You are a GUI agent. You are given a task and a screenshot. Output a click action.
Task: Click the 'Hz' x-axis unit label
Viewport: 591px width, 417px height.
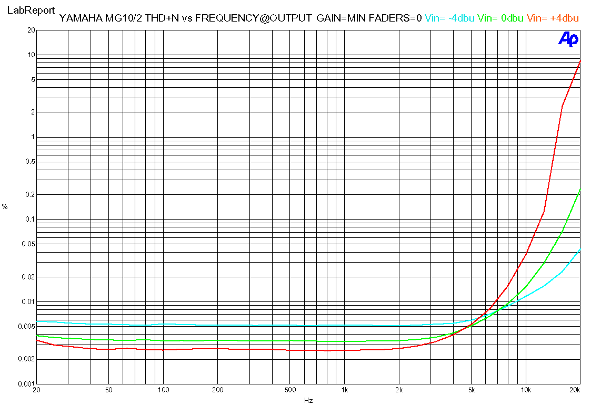coord(308,400)
